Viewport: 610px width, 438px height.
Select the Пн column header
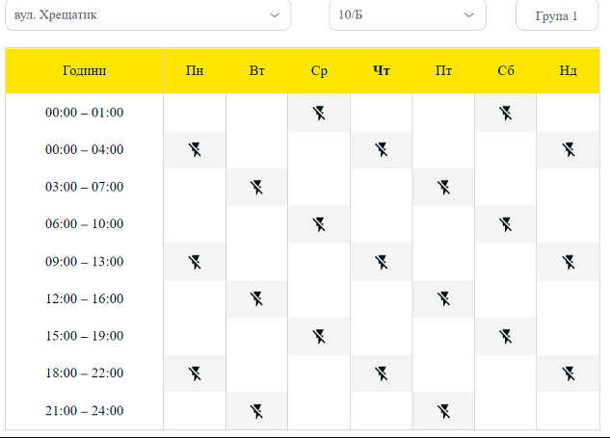pyautogui.click(x=195, y=70)
